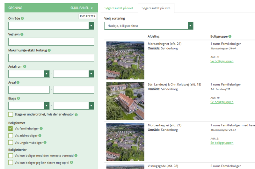Expand the minimum Antal rum dropdown
This screenshot has height=169, width=255.
[x=29, y=74]
